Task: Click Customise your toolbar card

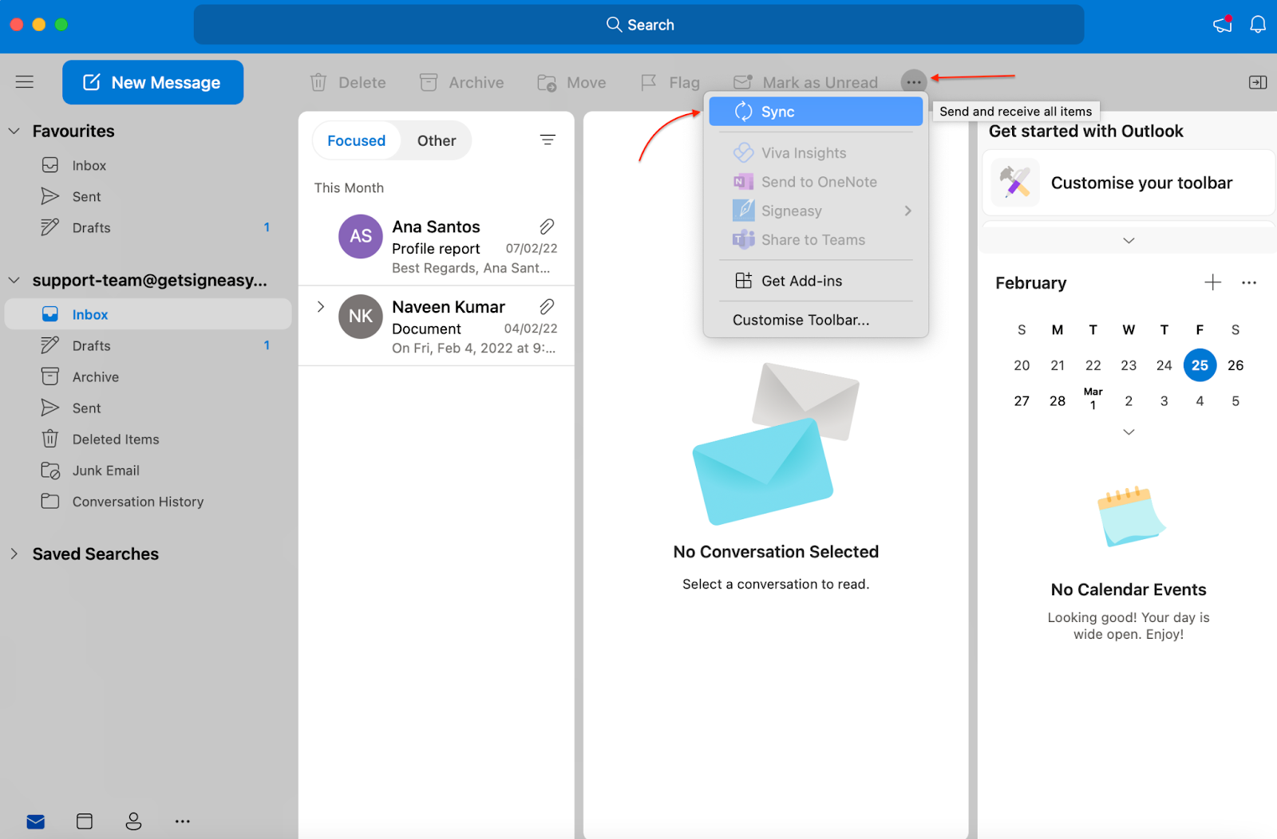Action: [x=1128, y=183]
